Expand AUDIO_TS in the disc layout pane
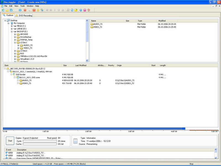Image resolution: width=221 pixels, height=166 pixels. 18,80
